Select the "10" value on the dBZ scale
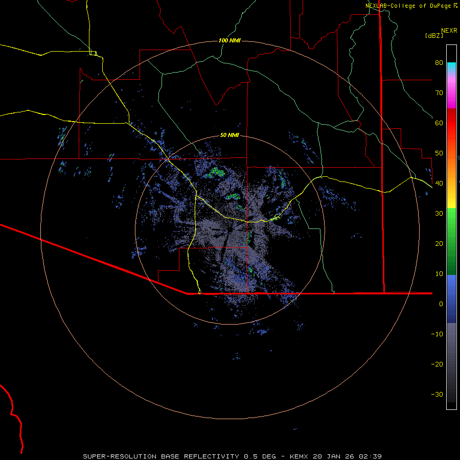The image size is (460, 460). click(439, 274)
